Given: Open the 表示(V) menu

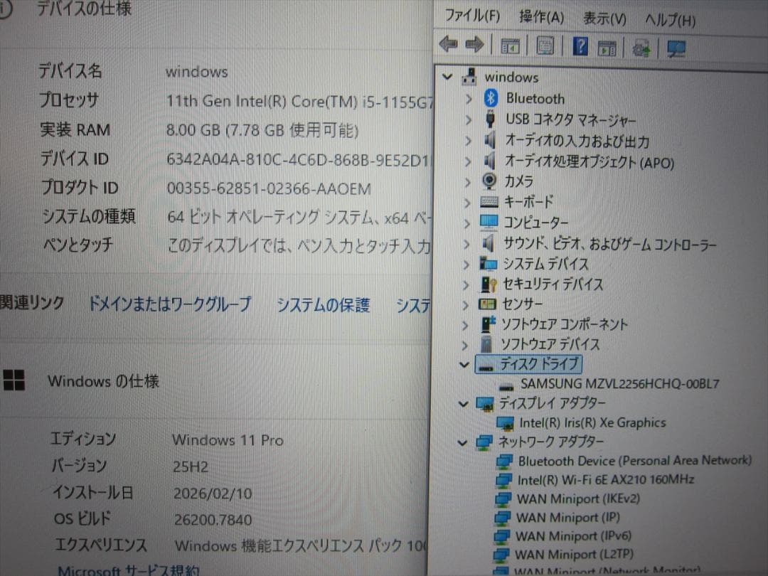Looking at the screenshot, I should [604, 18].
